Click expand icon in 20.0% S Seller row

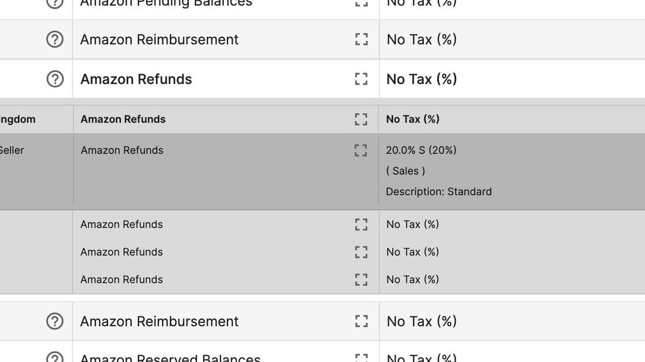point(361,150)
